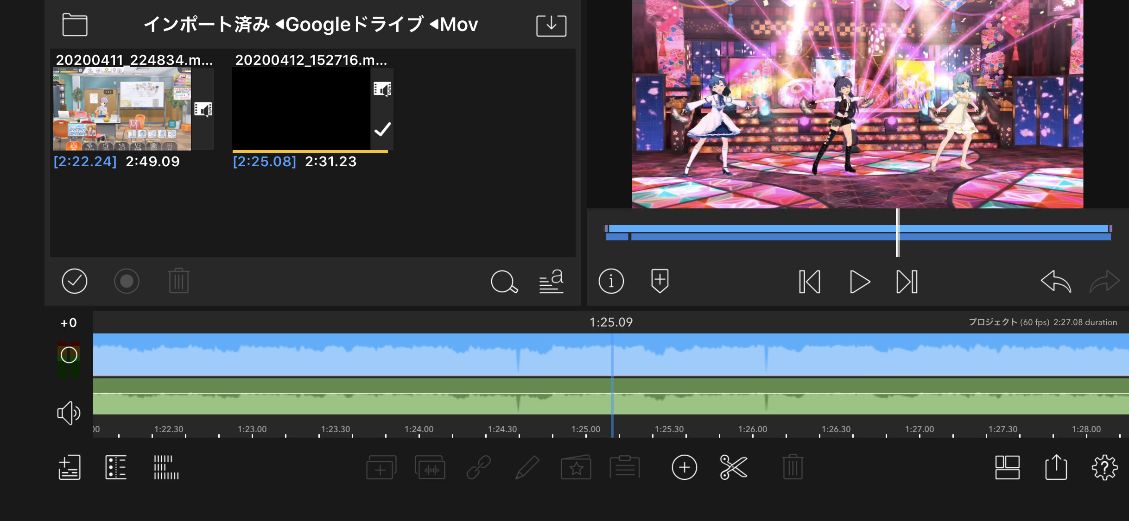Tap the timeline delete trash icon
Screen dimensions: 1129x521
(793, 467)
